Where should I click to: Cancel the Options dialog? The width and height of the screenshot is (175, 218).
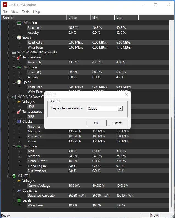(118, 123)
